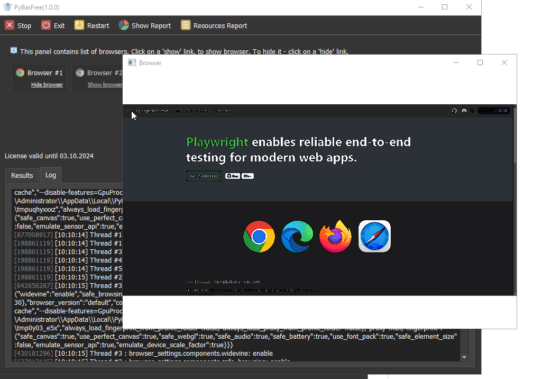Open the Discord icon link in page navbar
The width and height of the screenshot is (533, 379).
pos(464,111)
